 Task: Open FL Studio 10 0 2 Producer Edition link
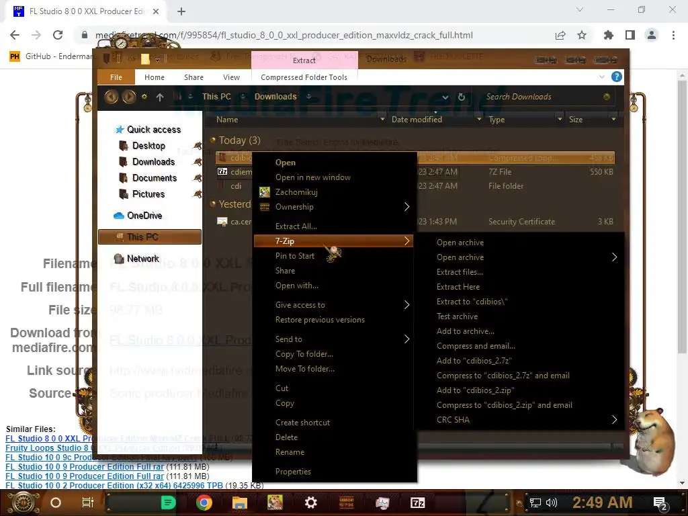(x=114, y=485)
